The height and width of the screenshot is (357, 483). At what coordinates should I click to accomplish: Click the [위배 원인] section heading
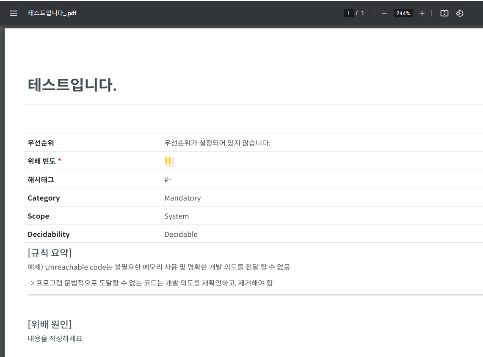[x=50, y=324]
